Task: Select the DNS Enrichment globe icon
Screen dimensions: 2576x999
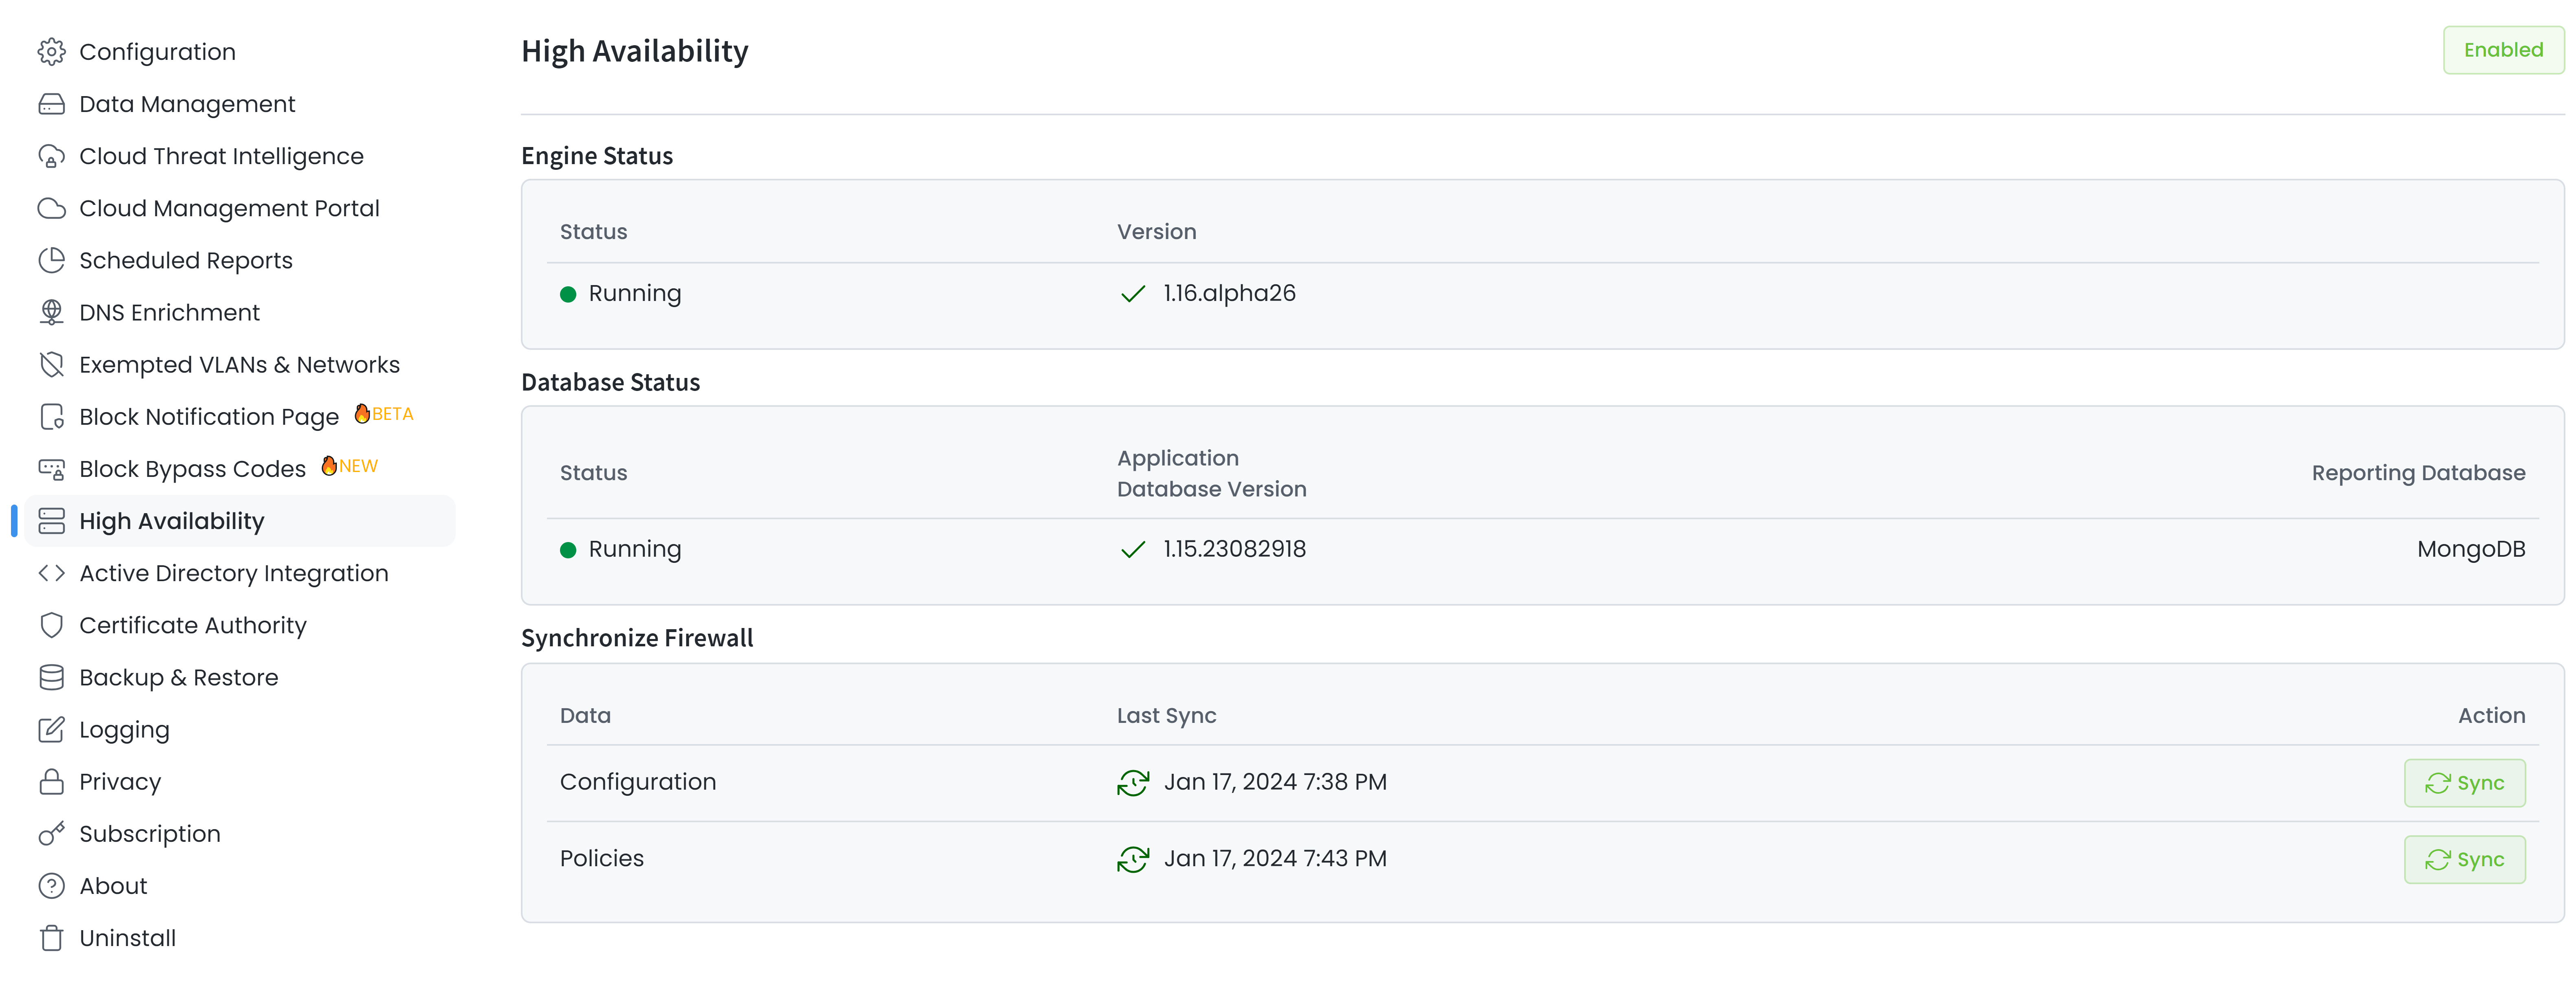Action: (53, 312)
